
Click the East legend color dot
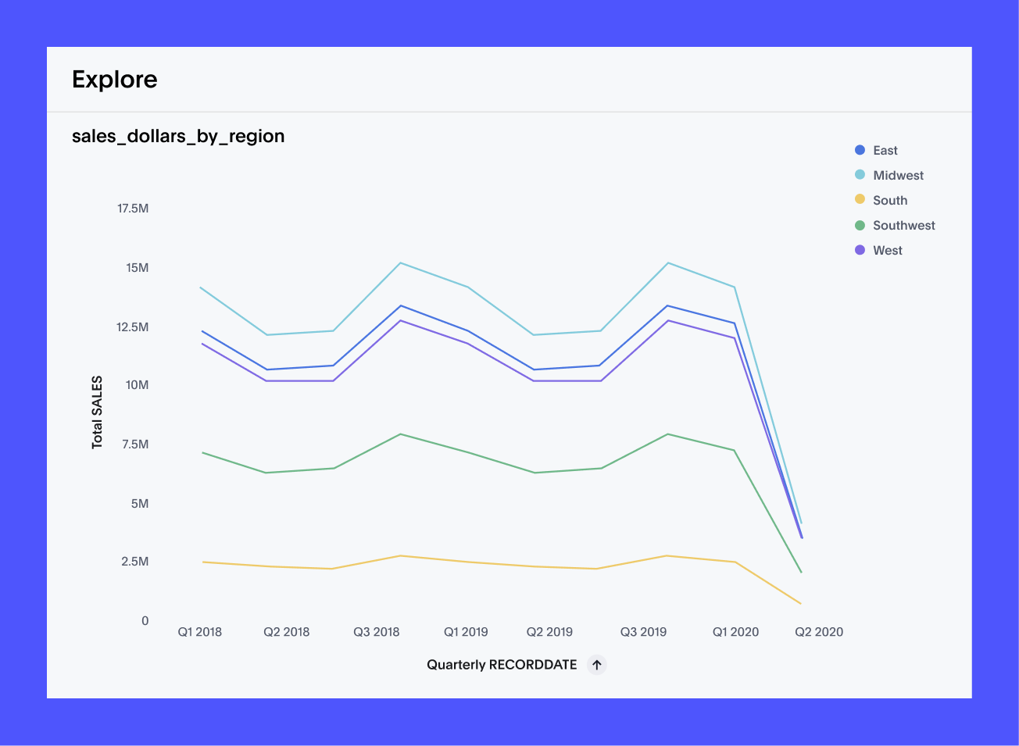[860, 150]
